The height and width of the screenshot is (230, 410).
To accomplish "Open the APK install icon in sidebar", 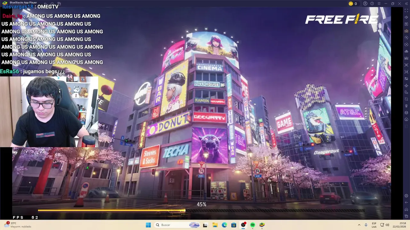I will [x=406, y=58].
